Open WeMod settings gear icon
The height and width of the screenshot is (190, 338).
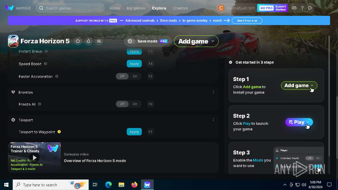click(310, 8)
